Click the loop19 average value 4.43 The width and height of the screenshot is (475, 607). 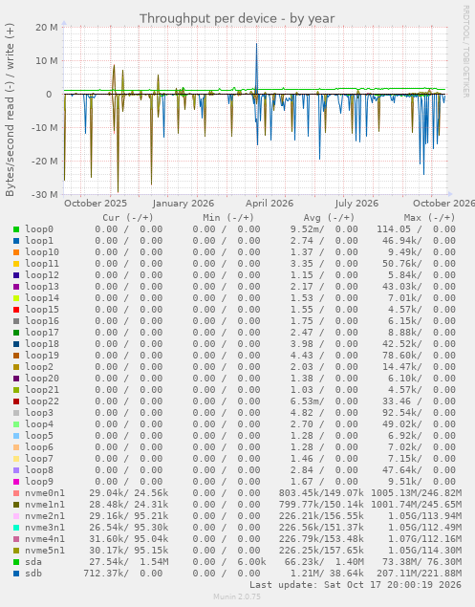coord(302,356)
